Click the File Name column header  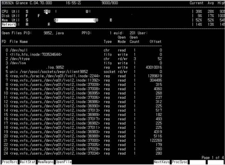[19, 42]
